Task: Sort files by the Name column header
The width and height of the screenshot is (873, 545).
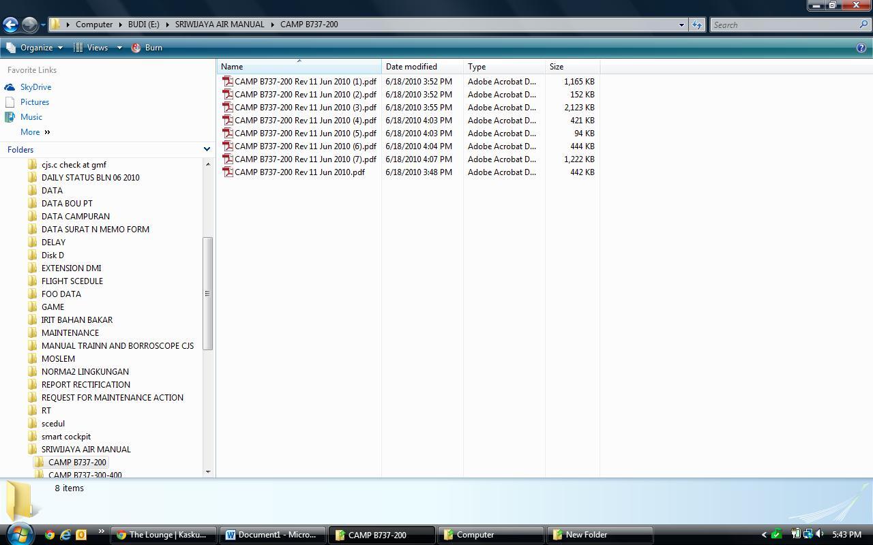Action: [x=299, y=67]
